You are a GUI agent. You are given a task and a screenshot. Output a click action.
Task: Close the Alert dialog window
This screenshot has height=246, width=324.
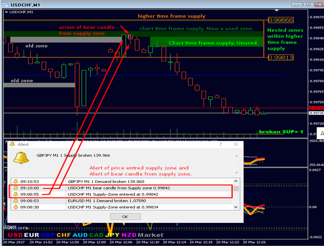click(236, 145)
